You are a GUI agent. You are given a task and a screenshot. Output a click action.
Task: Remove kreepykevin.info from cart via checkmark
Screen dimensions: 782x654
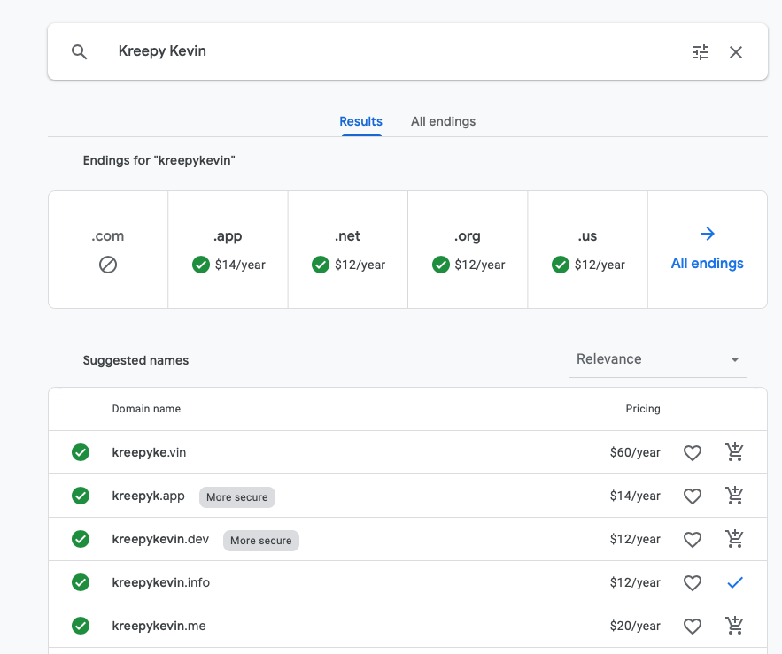(735, 582)
